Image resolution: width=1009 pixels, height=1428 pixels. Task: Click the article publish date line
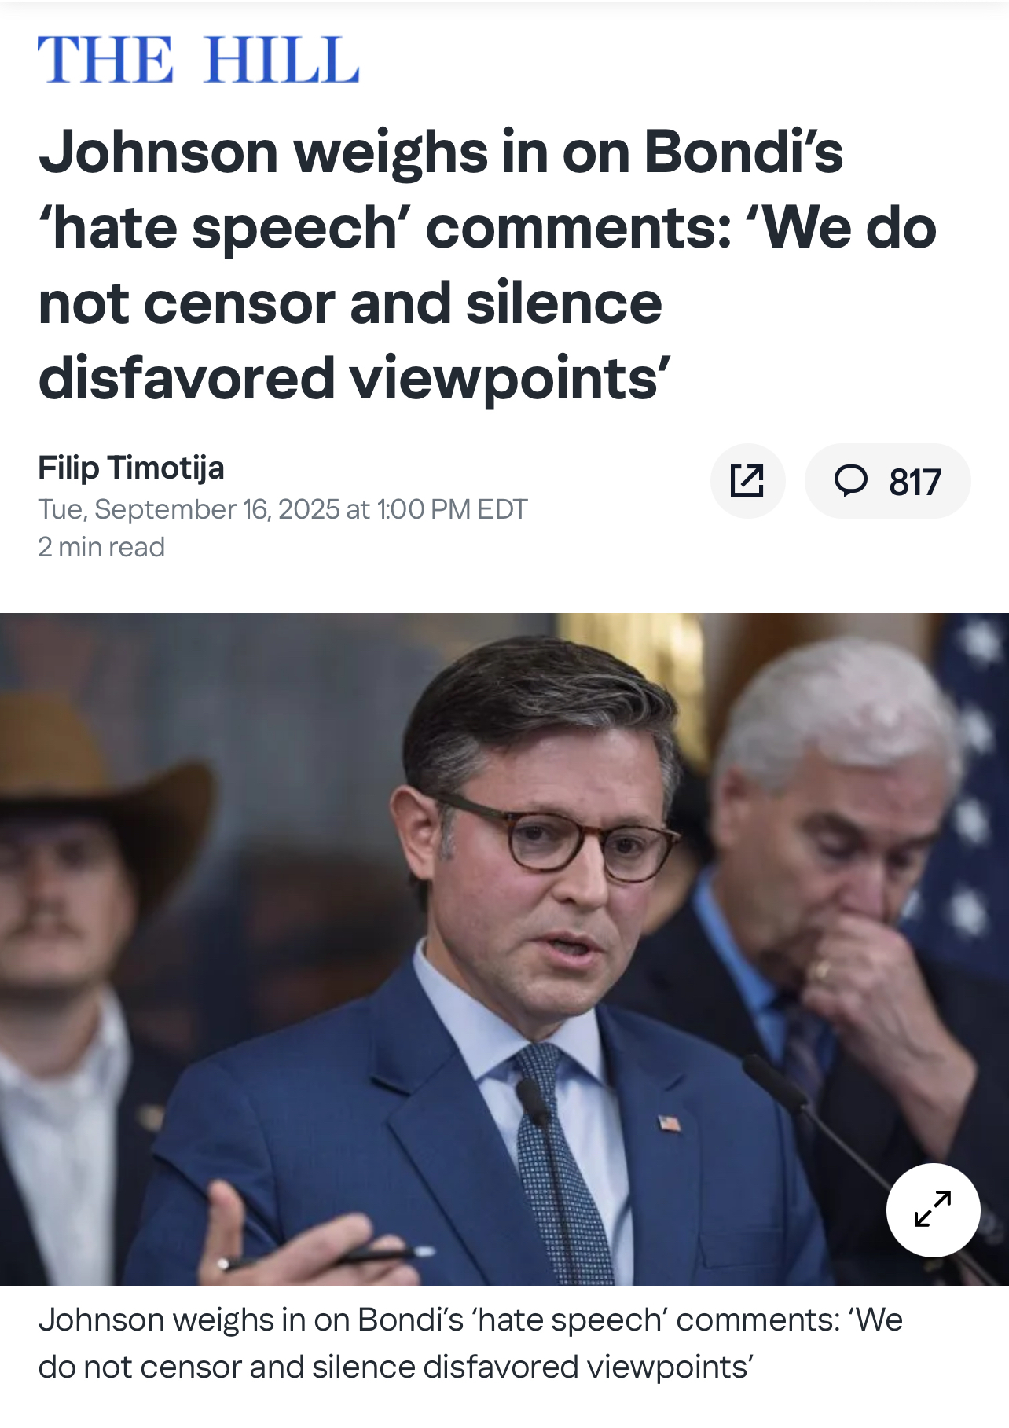click(x=283, y=509)
